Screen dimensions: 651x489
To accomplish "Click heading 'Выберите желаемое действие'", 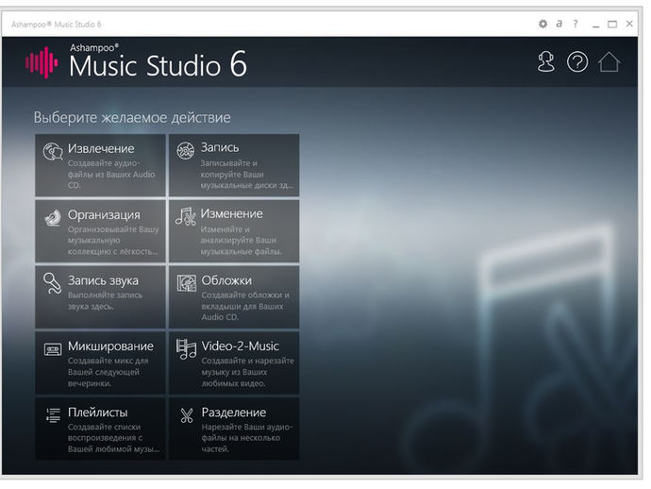I will (x=132, y=117).
